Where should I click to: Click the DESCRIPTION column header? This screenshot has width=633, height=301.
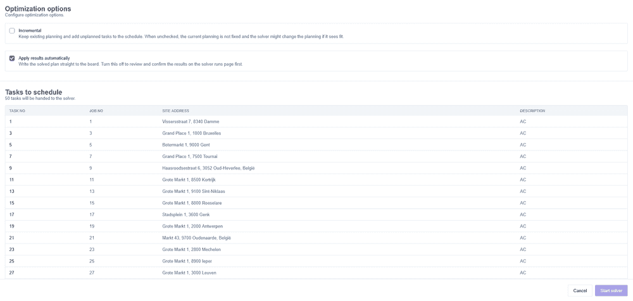[532, 111]
